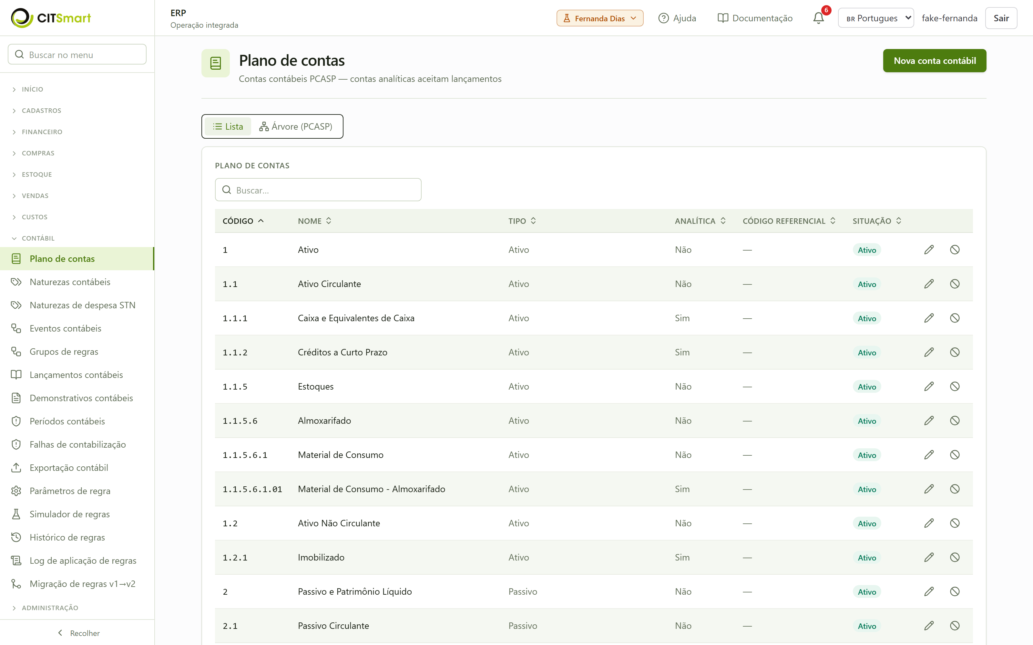Open the Fernanda Dias profile dropdown

pos(600,18)
